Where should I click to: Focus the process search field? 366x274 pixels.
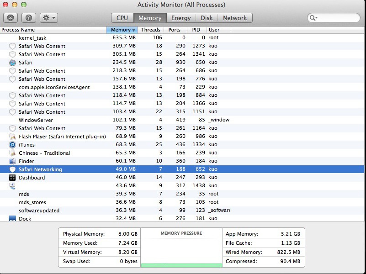click(x=334, y=18)
